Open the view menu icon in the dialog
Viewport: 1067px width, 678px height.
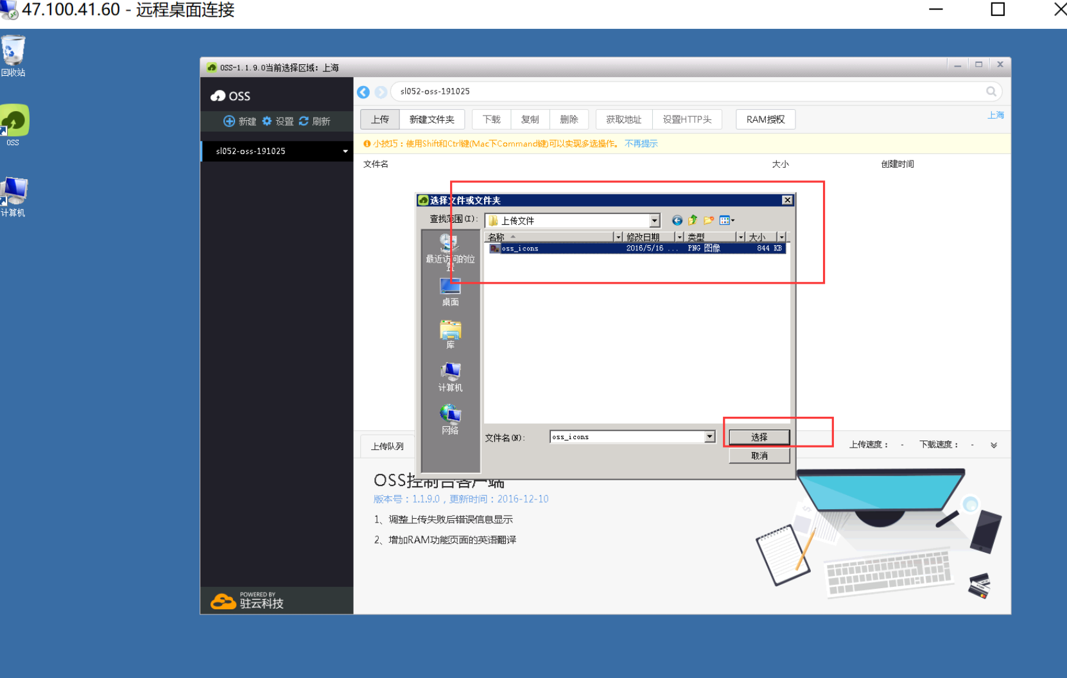point(727,220)
